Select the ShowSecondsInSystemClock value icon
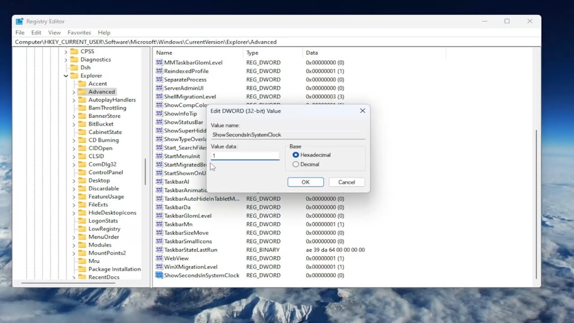The height and width of the screenshot is (323, 574). tap(159, 275)
